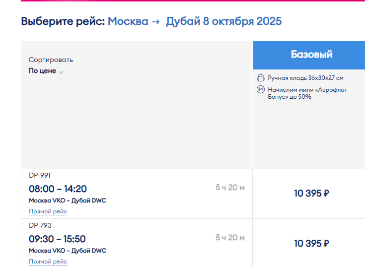Click the Aeroflot Bonus miles icon
Screen dimensions: 365x266
tap(261, 89)
